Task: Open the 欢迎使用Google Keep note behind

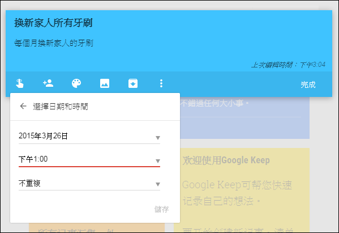Action: pos(242,190)
